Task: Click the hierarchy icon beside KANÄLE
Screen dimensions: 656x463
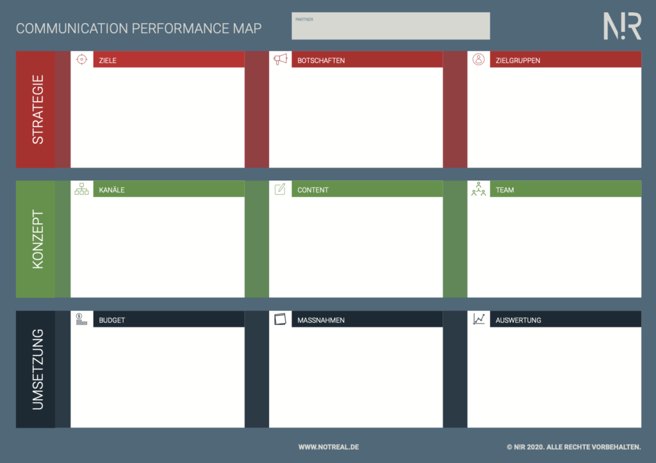Action: pyautogui.click(x=81, y=189)
